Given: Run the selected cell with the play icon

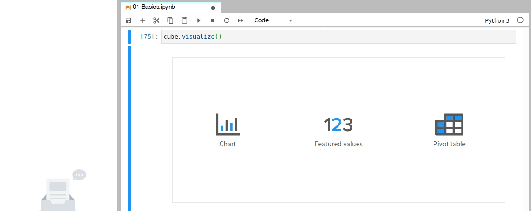Looking at the screenshot, I should [x=199, y=20].
